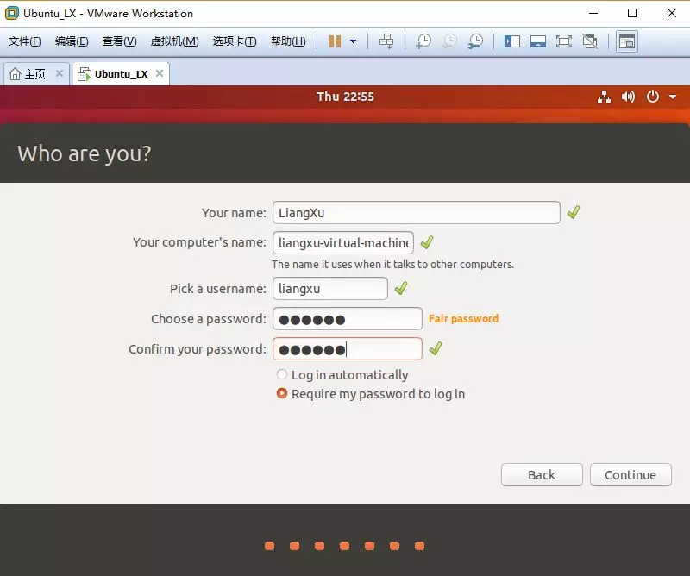This screenshot has height=576, width=690.
Task: Focus the Confirm your password field
Action: pyautogui.click(x=348, y=349)
